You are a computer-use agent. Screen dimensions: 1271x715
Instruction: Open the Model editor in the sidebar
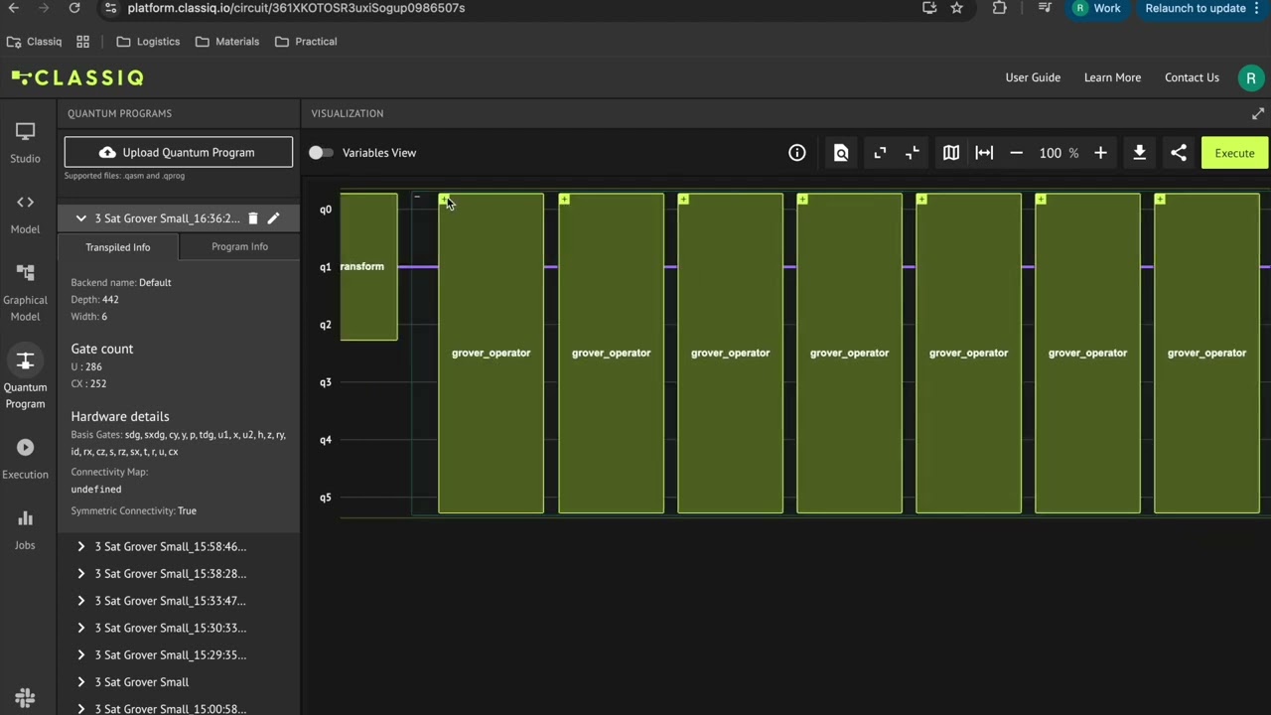(25, 214)
